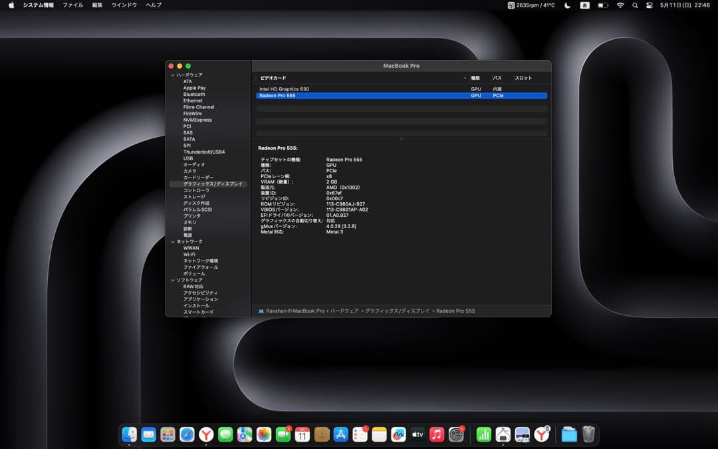This screenshot has height=449, width=718.
Task: Select Intel HD Graphics 630 row
Action: coord(402,89)
